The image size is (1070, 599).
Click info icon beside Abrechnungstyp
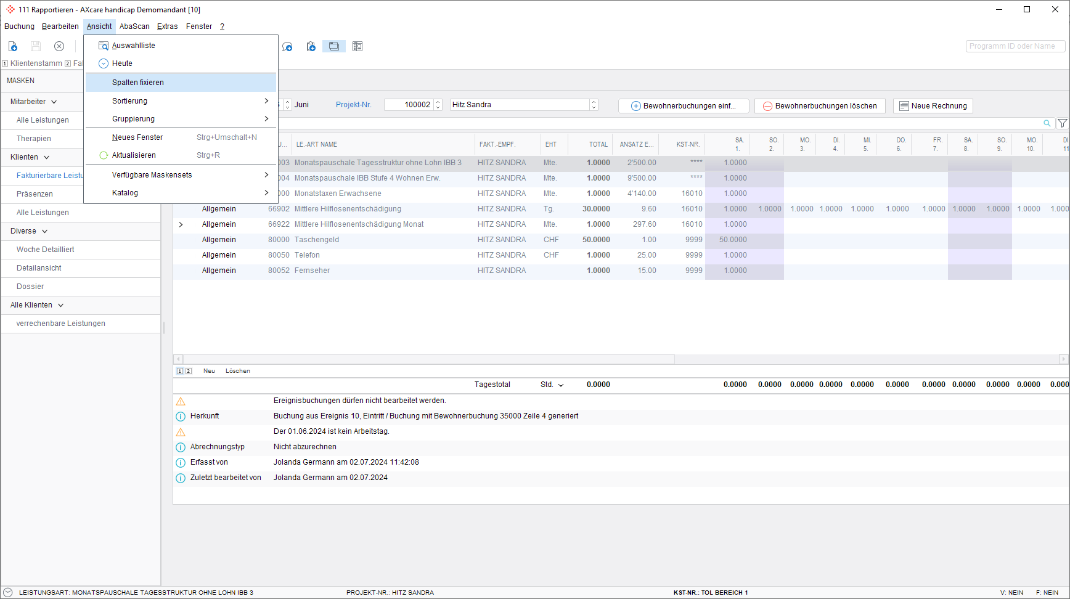pyautogui.click(x=181, y=447)
